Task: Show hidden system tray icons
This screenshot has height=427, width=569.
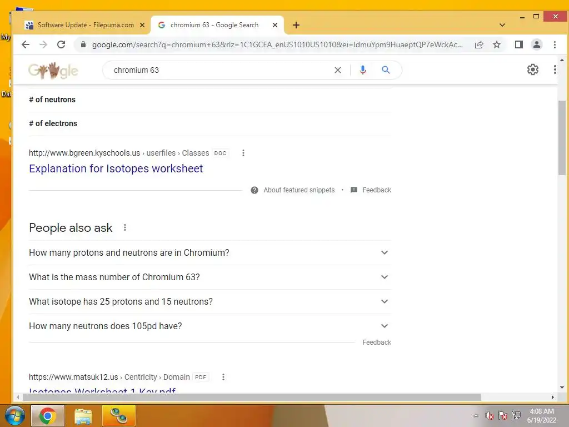Action: tap(476, 416)
